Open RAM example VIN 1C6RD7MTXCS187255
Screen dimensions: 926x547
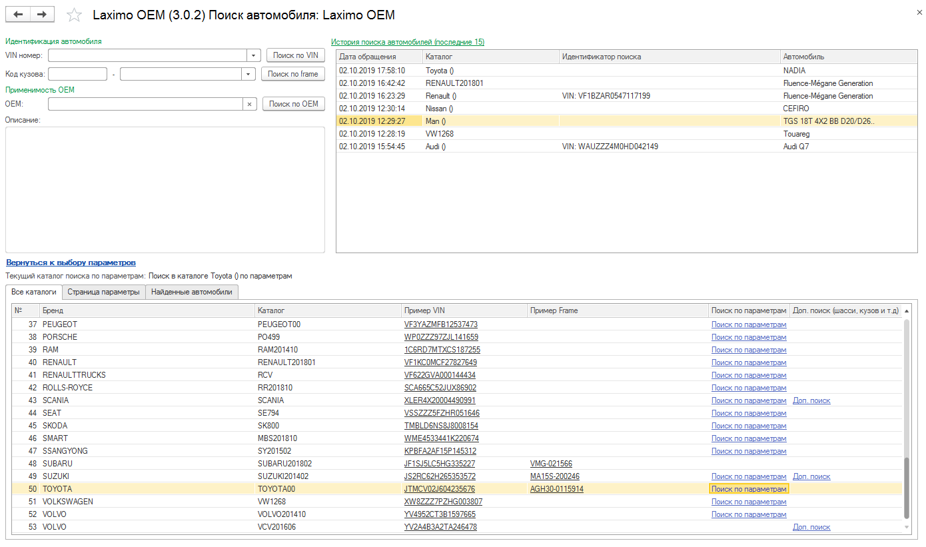[442, 350]
